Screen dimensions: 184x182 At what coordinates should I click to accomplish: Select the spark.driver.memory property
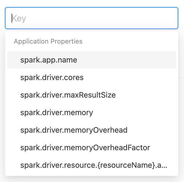click(91, 112)
